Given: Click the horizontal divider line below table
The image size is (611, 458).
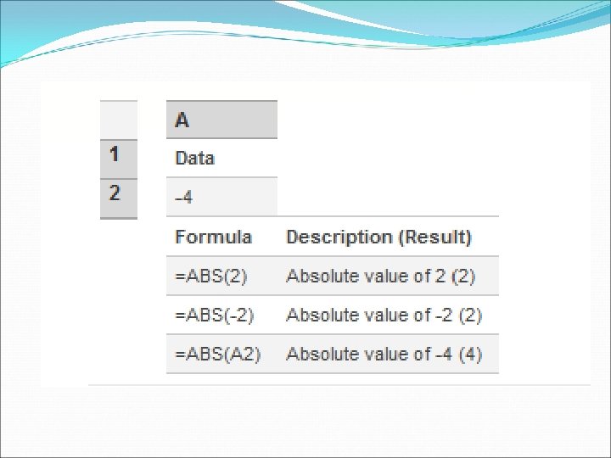Looking at the screenshot, I should click(x=339, y=385).
